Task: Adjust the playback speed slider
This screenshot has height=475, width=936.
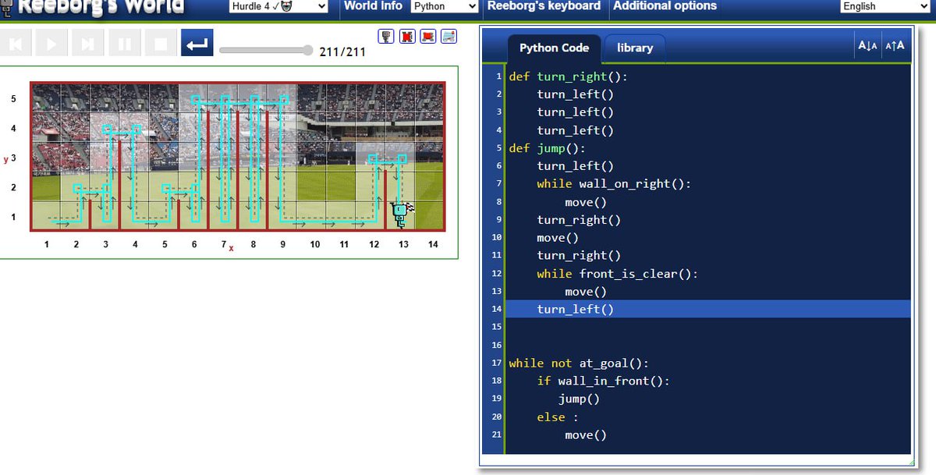Action: (x=266, y=51)
